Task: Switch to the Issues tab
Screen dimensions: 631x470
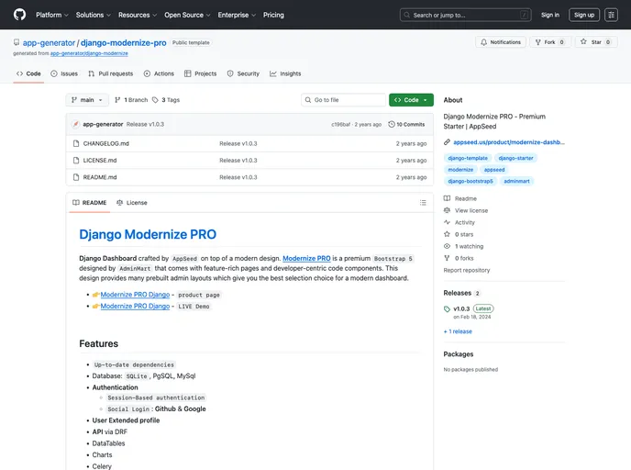Action: tap(64, 73)
